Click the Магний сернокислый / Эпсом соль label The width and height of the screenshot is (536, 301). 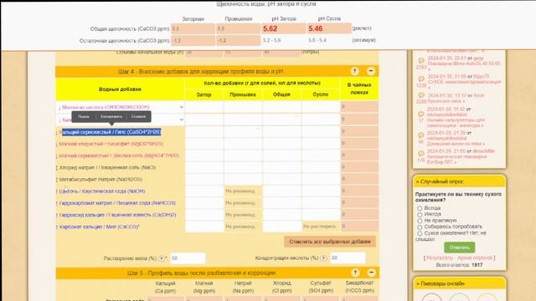119,156
